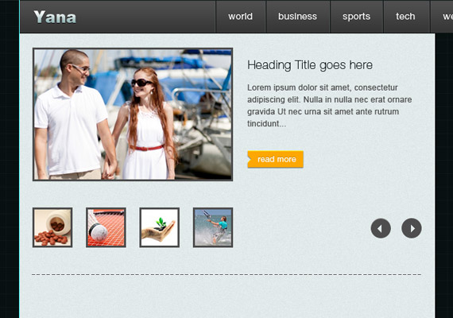Image resolution: width=453 pixels, height=318 pixels.
Task: Select the tennis ball thumbnail
Action: coord(106,227)
